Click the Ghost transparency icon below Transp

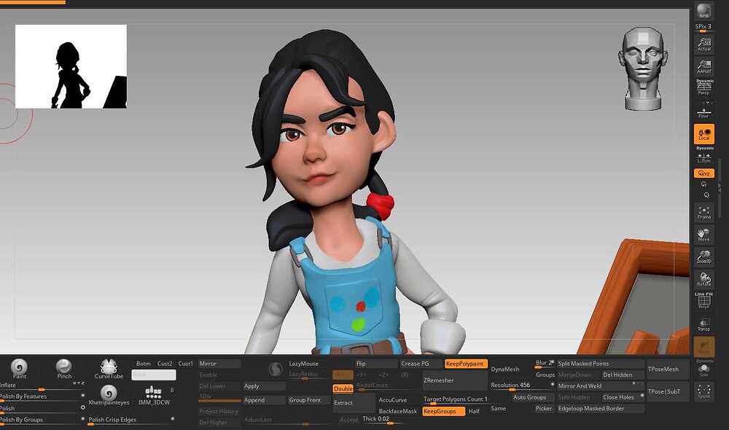(704, 346)
